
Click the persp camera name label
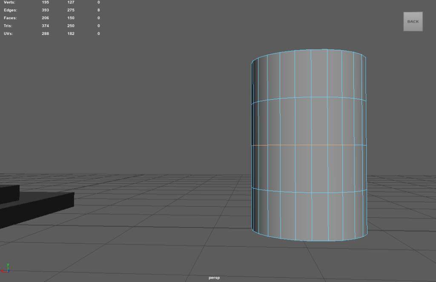tap(214, 278)
